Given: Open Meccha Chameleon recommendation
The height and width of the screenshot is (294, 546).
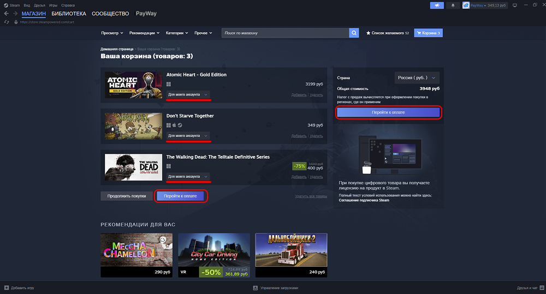Looking at the screenshot, I should tap(136, 255).
